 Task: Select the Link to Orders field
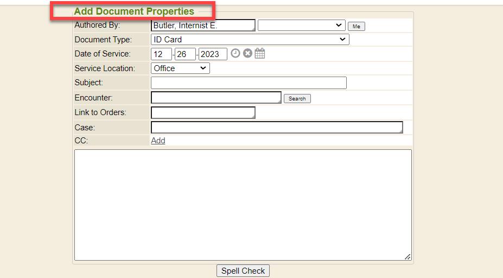[202, 112]
